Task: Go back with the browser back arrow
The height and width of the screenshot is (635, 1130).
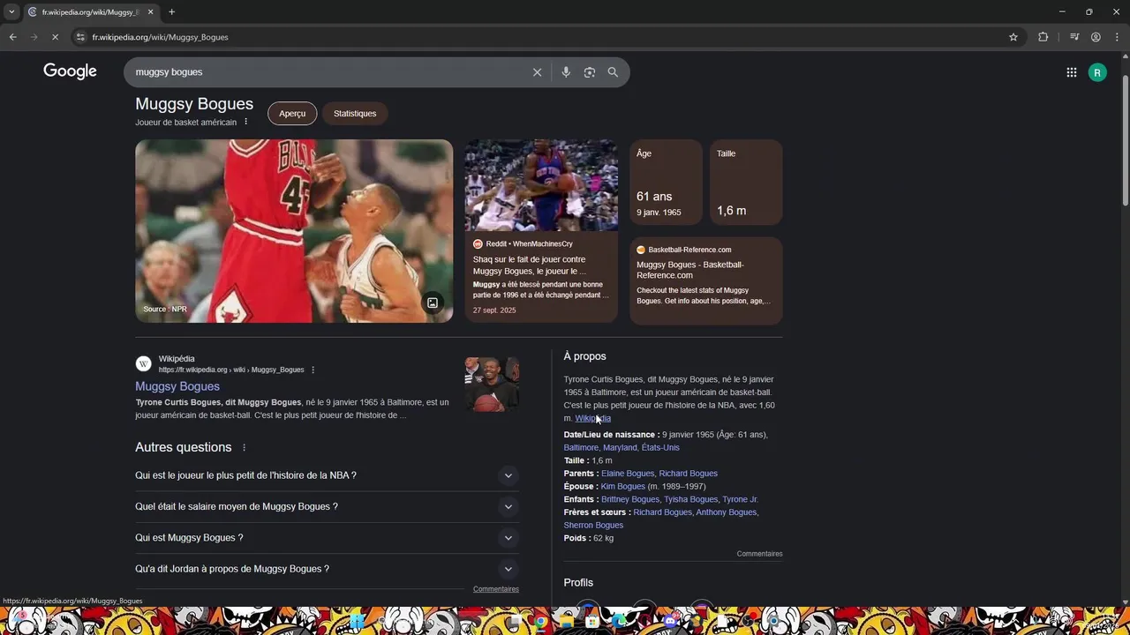Action: [12, 37]
